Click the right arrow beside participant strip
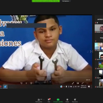 tap(91, 51)
